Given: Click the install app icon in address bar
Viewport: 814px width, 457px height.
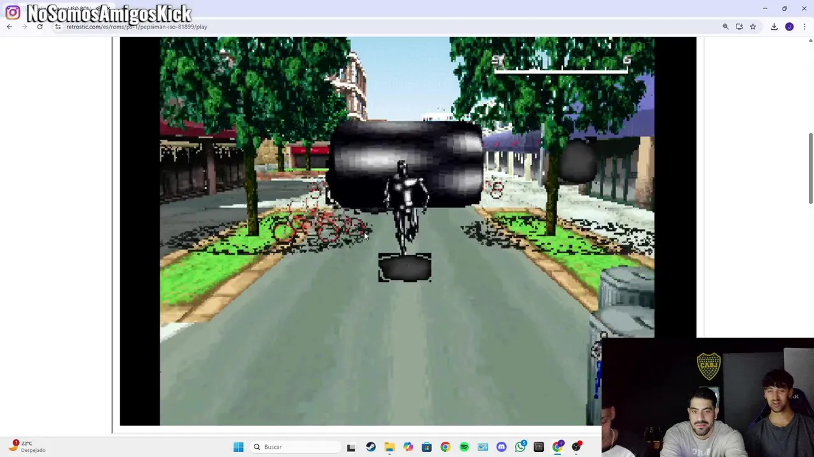Looking at the screenshot, I should [739, 27].
